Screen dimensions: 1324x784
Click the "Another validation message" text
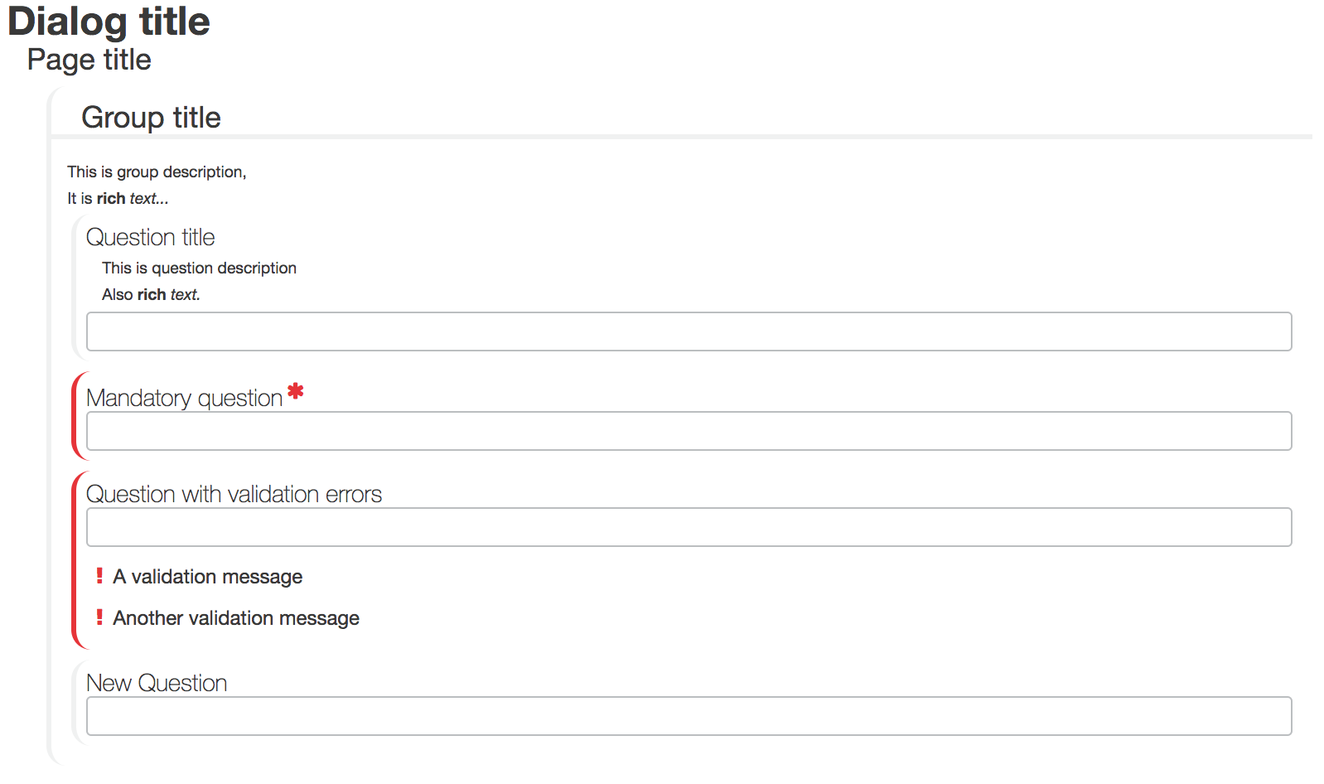click(x=236, y=618)
